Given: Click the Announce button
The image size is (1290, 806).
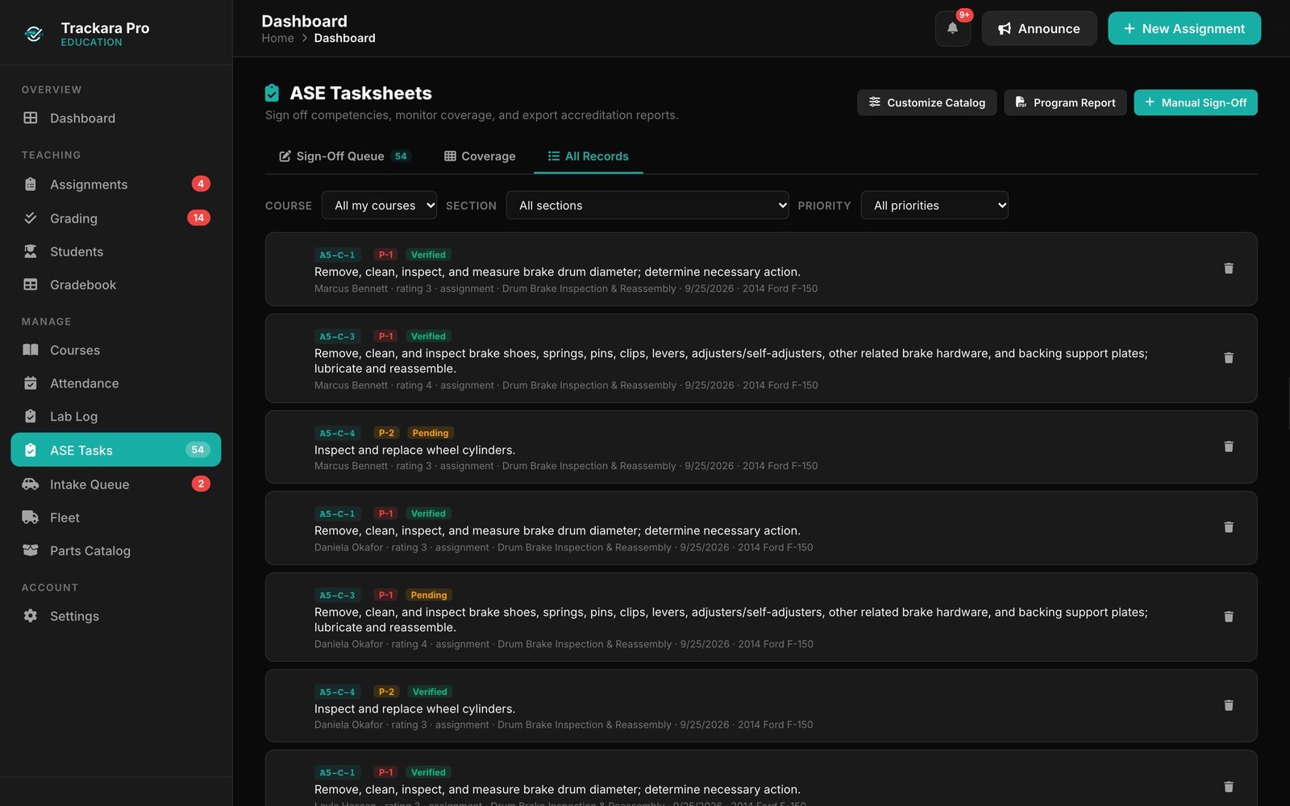Looking at the screenshot, I should (x=1038, y=28).
